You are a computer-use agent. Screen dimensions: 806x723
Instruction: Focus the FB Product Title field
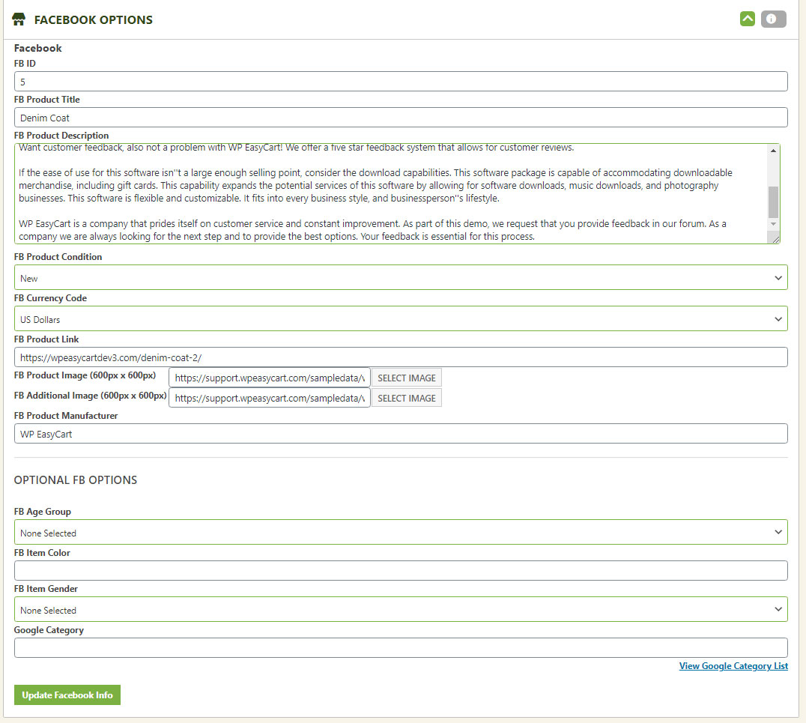click(x=401, y=117)
